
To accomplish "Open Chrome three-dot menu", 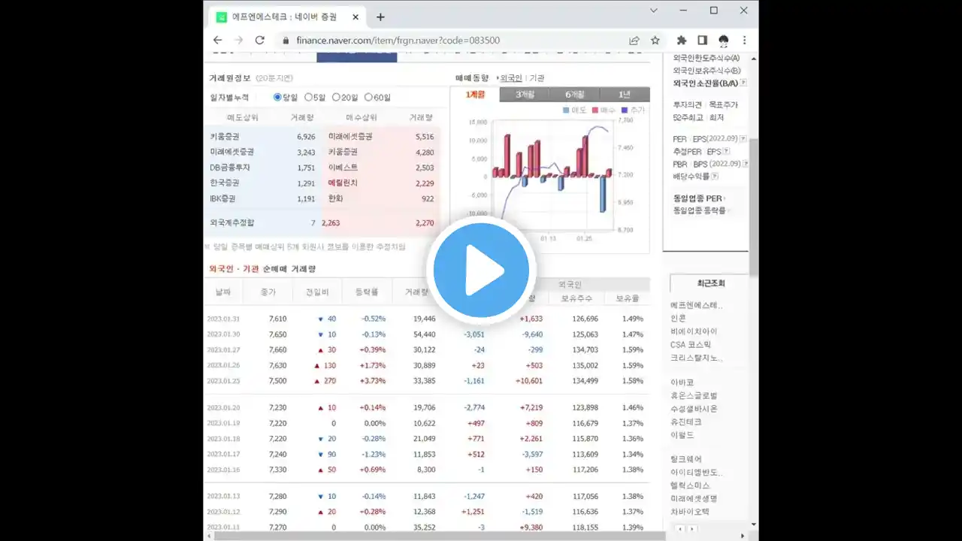I will 745,40.
